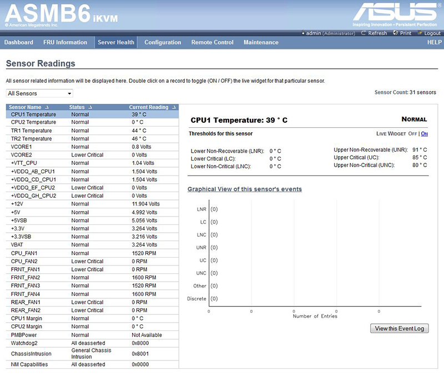Select the FRNT_FAN4 row

tap(92, 294)
